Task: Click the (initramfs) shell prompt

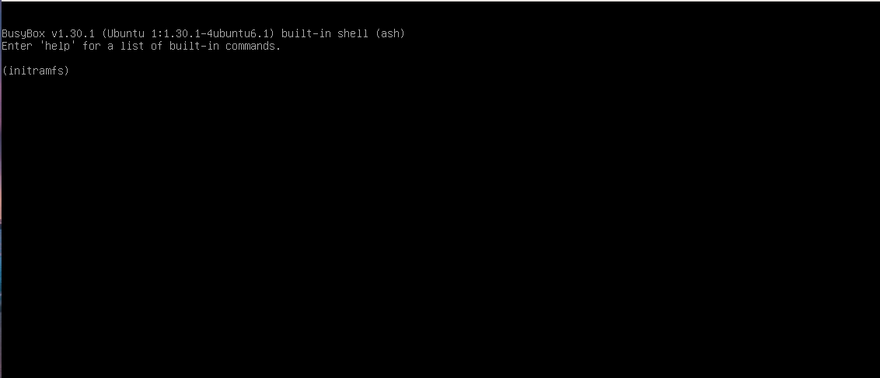Action: [x=35, y=71]
